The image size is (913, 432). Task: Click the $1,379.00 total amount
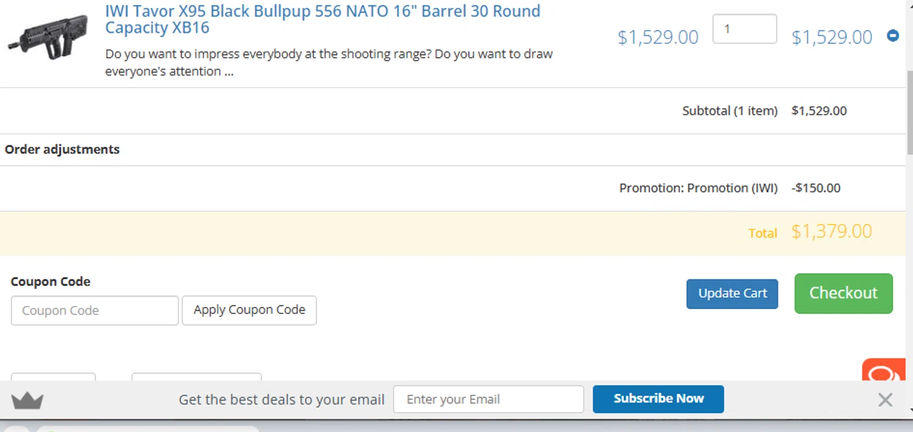(831, 232)
